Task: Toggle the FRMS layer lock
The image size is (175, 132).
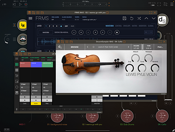Action: tap(61, 26)
